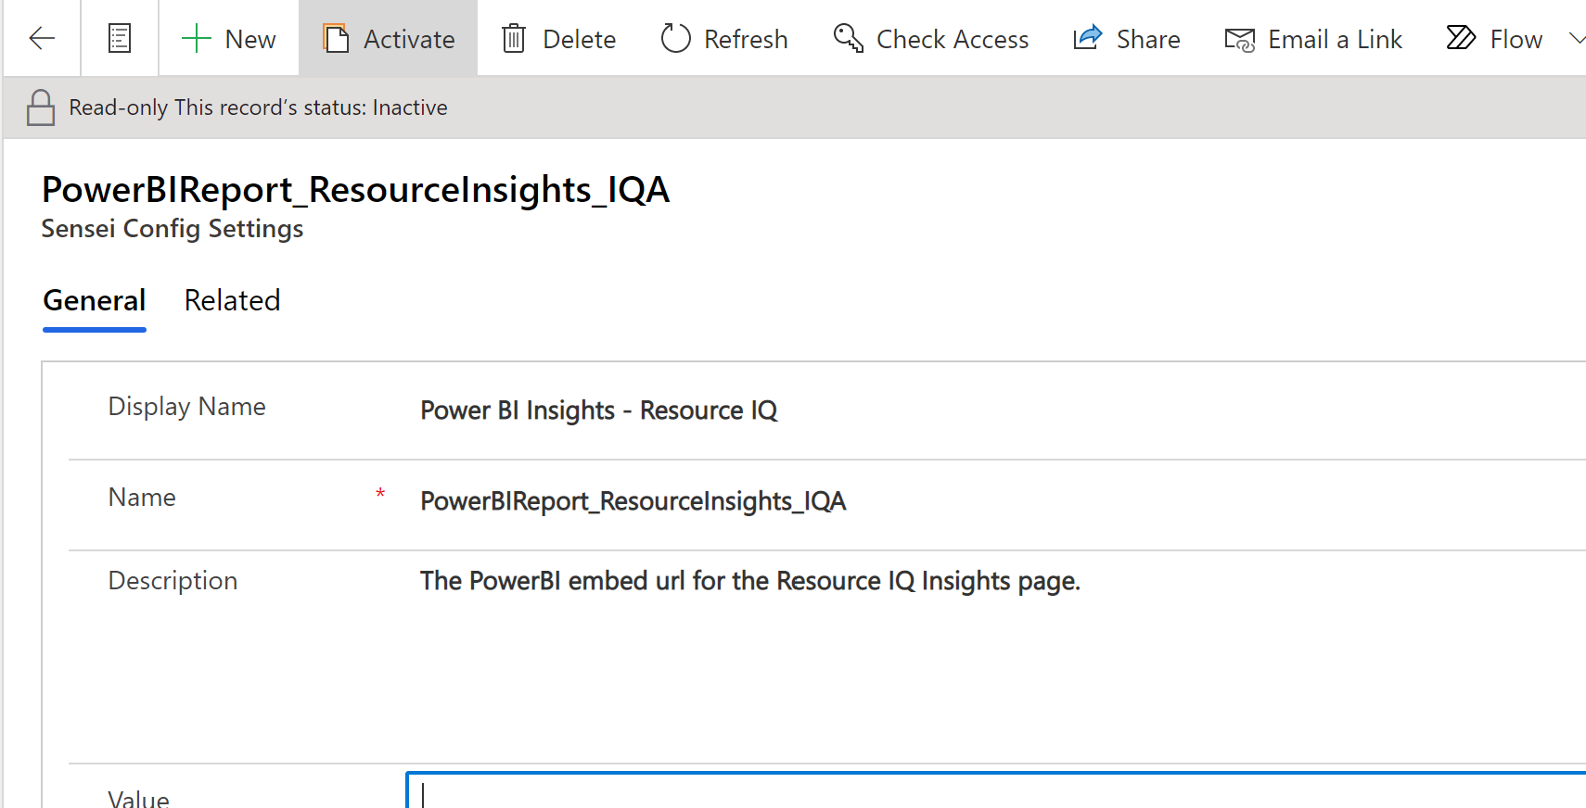Click the Display Name field value

pyautogui.click(x=598, y=410)
